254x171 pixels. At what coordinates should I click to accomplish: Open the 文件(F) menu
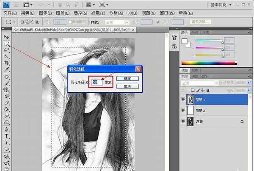click(x=10, y=13)
